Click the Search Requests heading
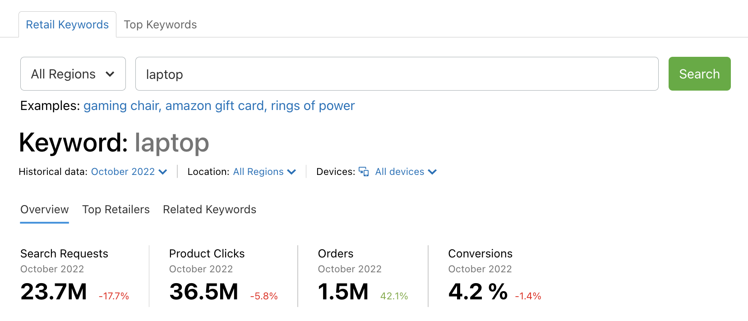This screenshot has width=748, height=321. [x=64, y=253]
